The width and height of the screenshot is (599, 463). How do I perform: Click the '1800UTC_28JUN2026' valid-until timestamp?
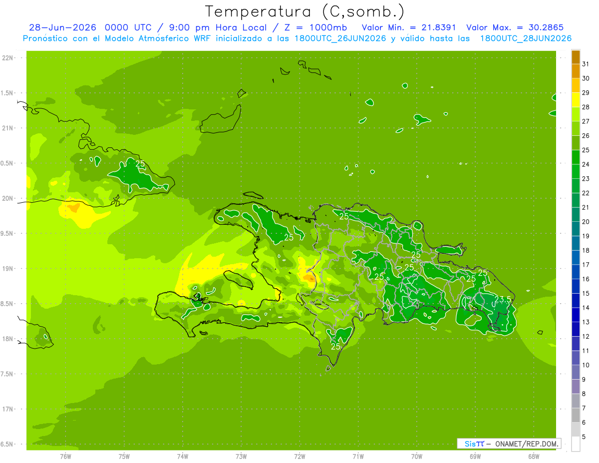pos(526,38)
